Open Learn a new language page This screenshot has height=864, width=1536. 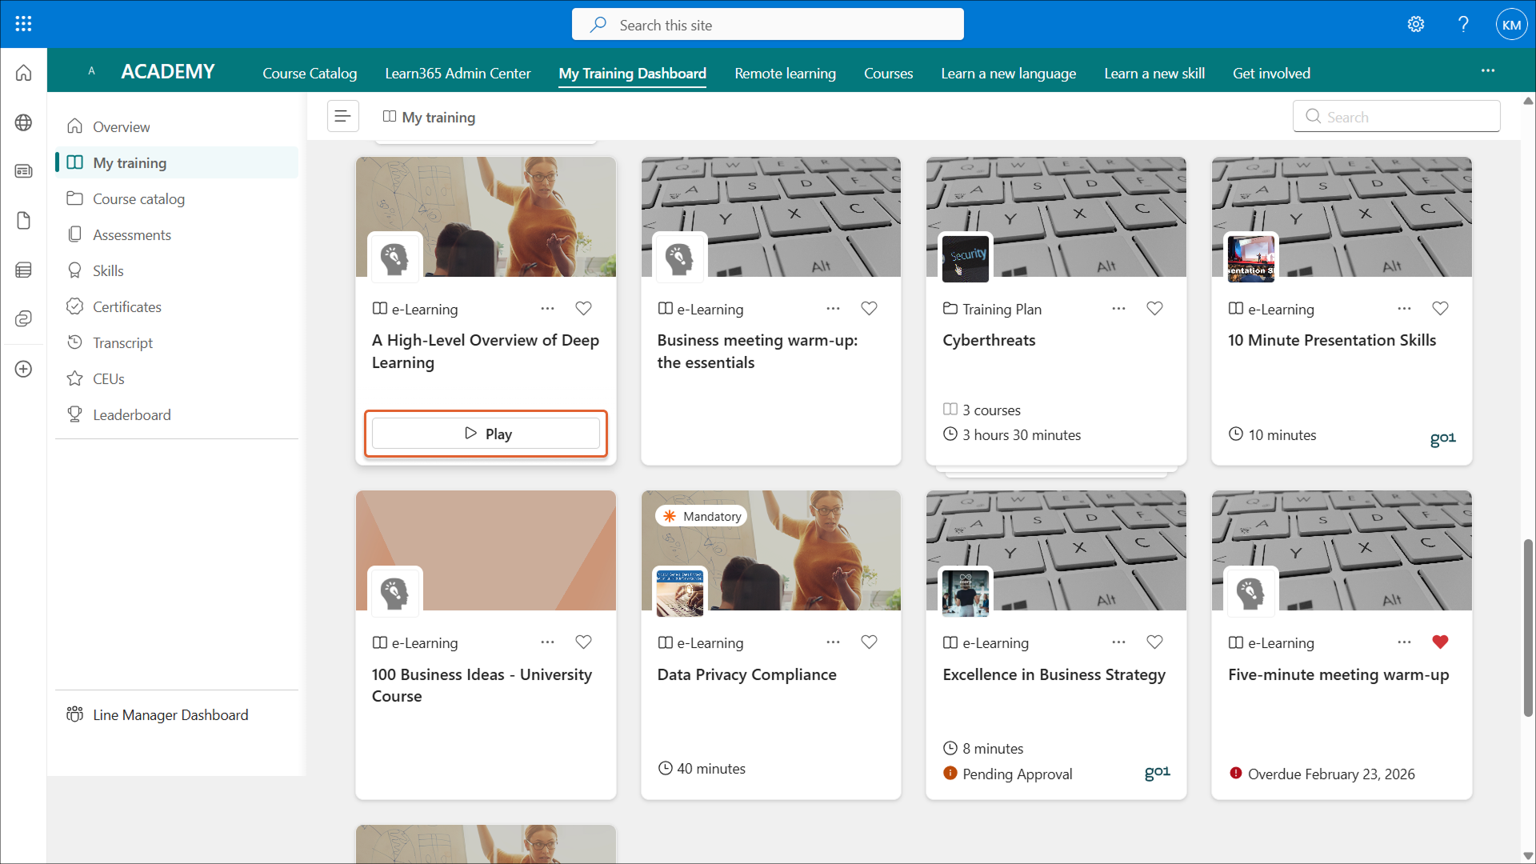(x=1008, y=73)
